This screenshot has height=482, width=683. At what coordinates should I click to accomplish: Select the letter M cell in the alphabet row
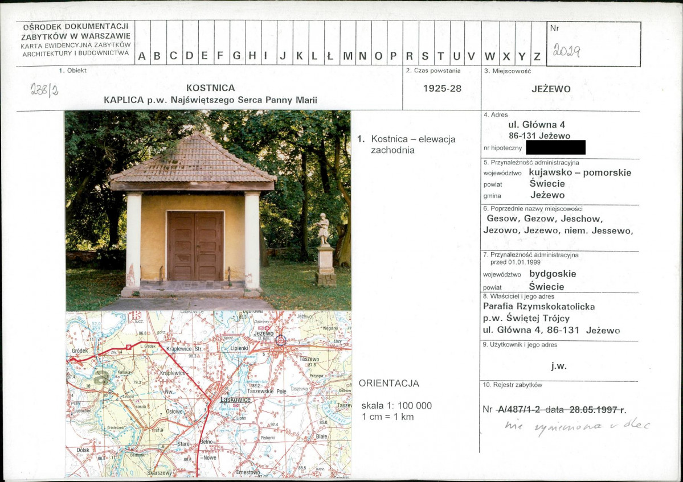[347, 43]
